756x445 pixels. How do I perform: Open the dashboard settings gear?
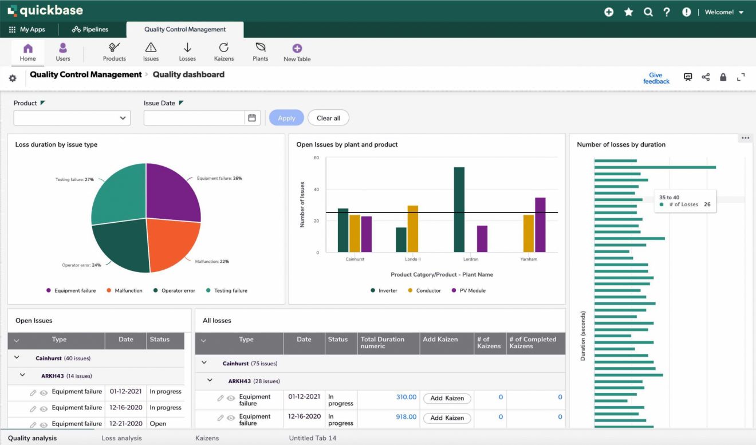[13, 78]
